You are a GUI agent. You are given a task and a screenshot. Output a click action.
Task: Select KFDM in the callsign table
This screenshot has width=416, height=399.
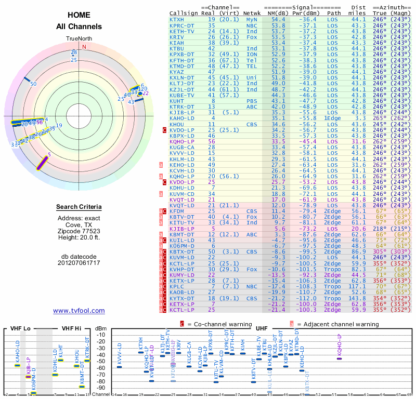(x=176, y=211)
